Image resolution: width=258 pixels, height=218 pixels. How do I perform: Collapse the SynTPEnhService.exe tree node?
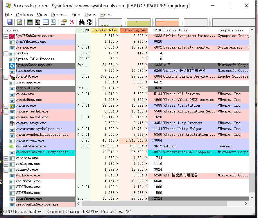click(x=6, y=36)
